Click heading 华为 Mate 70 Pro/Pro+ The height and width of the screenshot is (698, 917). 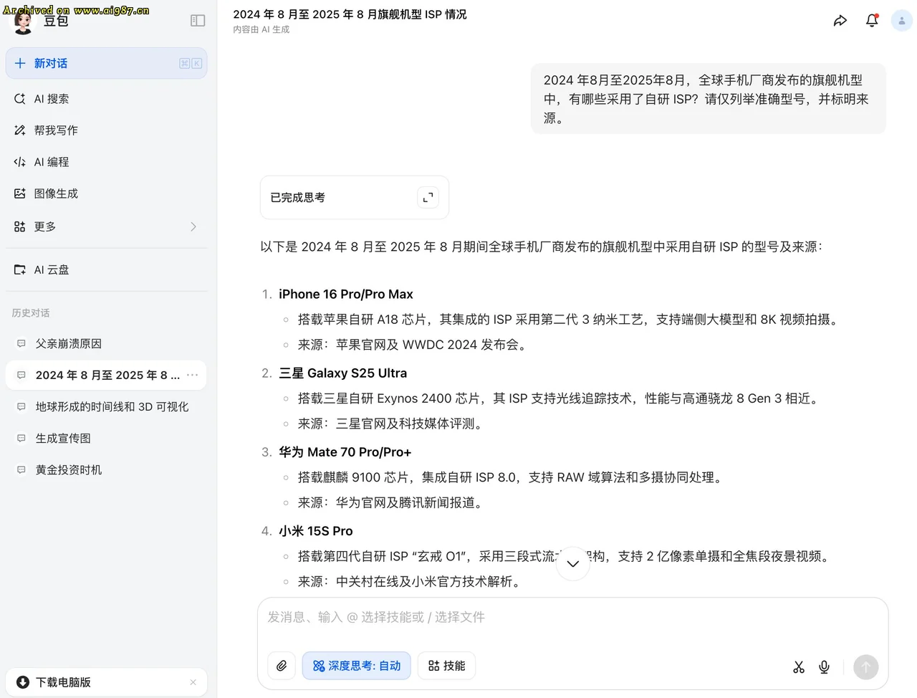click(x=345, y=451)
